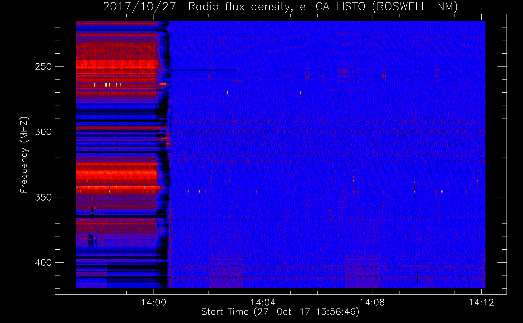Click the 14:12 time tick label

(x=482, y=302)
